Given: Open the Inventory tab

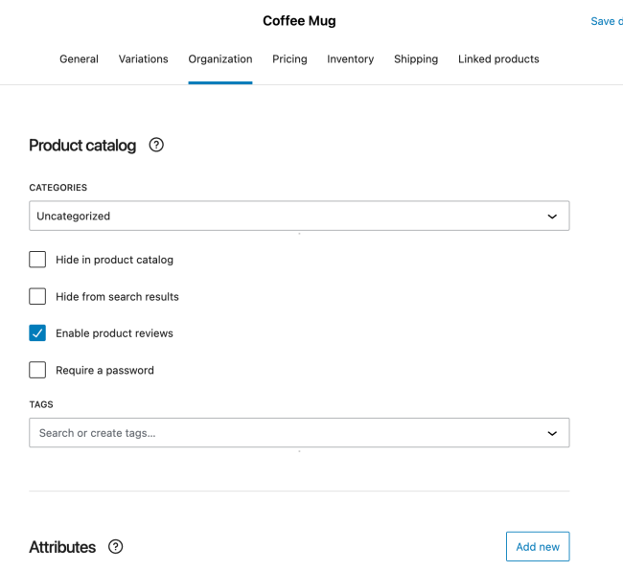Looking at the screenshot, I should pos(350,59).
